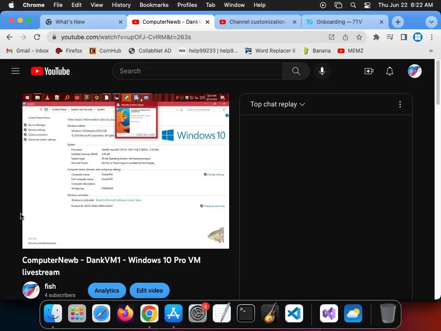441x331 pixels.
Task: Open the Profiles menu
Action: coord(187,5)
